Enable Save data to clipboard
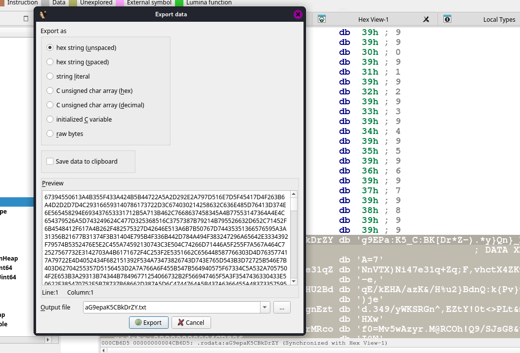520x353 pixels. (50, 161)
